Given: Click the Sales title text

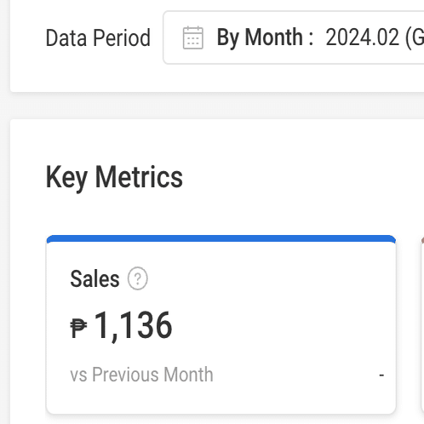Looking at the screenshot, I should (x=95, y=278).
